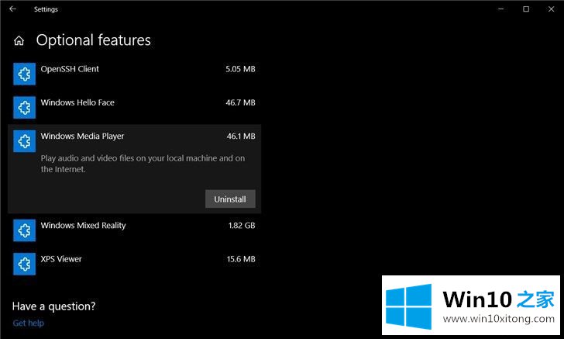Click the 15.6 MB size value

click(241, 259)
